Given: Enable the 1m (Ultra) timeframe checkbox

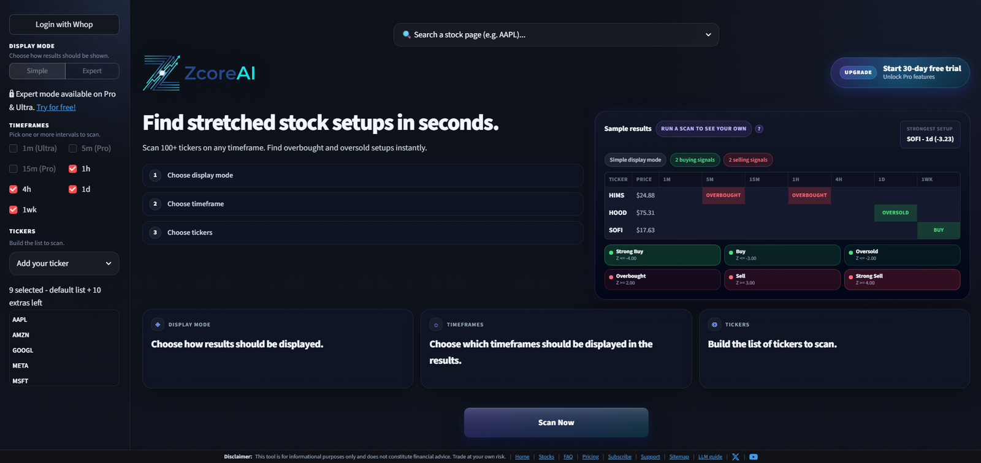Looking at the screenshot, I should point(13,148).
